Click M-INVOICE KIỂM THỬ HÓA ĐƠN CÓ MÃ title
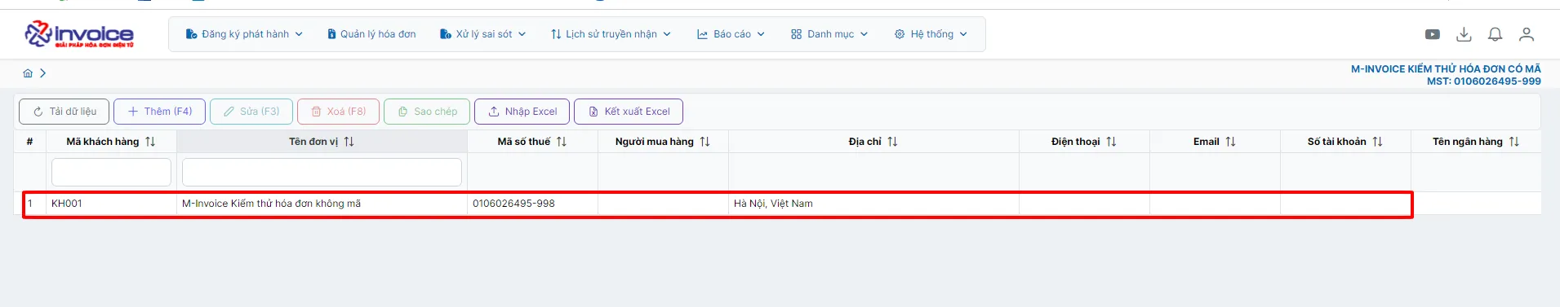 (1446, 69)
